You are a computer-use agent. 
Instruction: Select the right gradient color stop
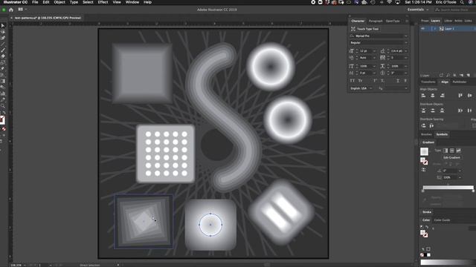pos(473,191)
